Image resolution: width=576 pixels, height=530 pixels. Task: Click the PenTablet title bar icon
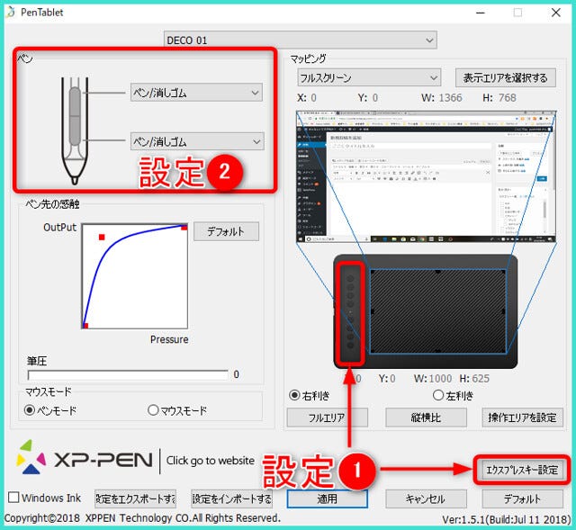[x=11, y=12]
